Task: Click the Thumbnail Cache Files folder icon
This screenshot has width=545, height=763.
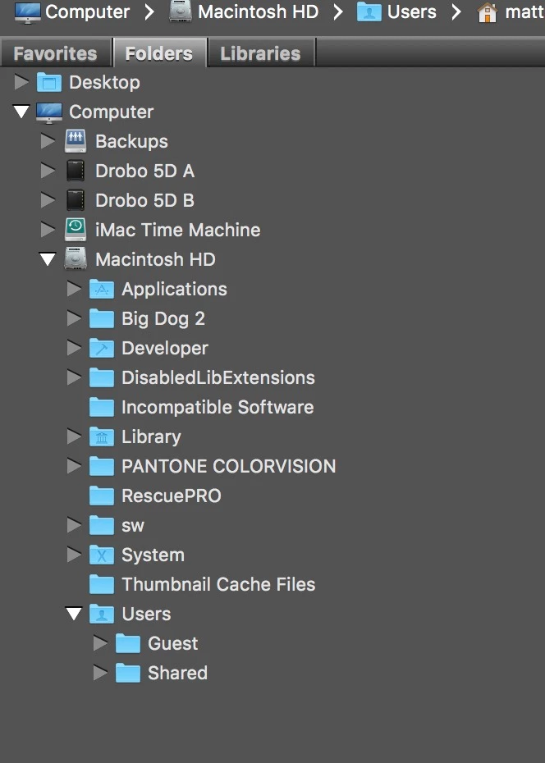Action: tap(102, 584)
